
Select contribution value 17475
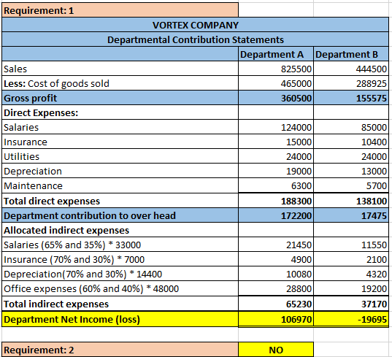point(351,215)
